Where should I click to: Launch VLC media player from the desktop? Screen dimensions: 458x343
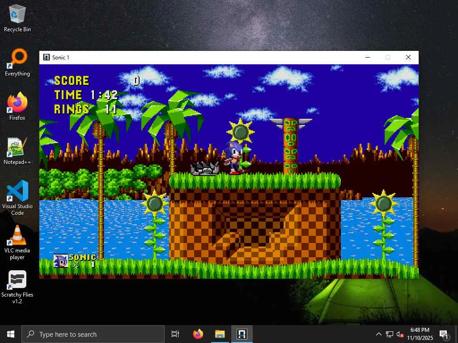pos(17,243)
